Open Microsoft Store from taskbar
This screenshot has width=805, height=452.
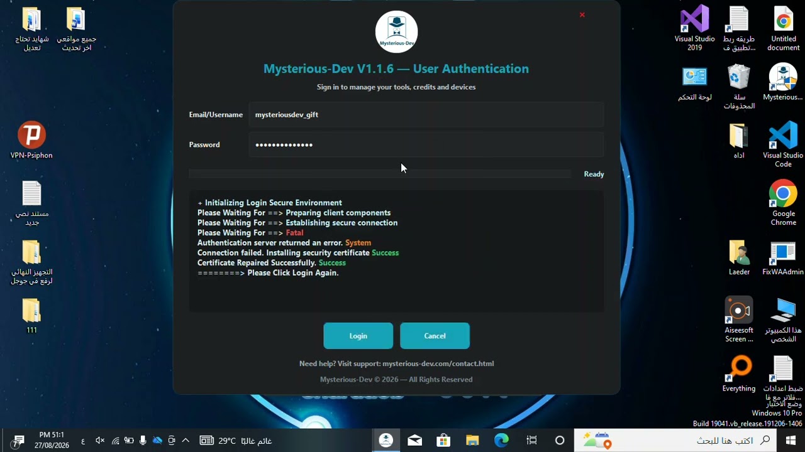(x=443, y=441)
